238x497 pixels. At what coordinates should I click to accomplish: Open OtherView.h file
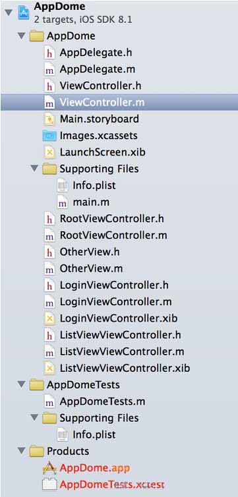tap(90, 252)
